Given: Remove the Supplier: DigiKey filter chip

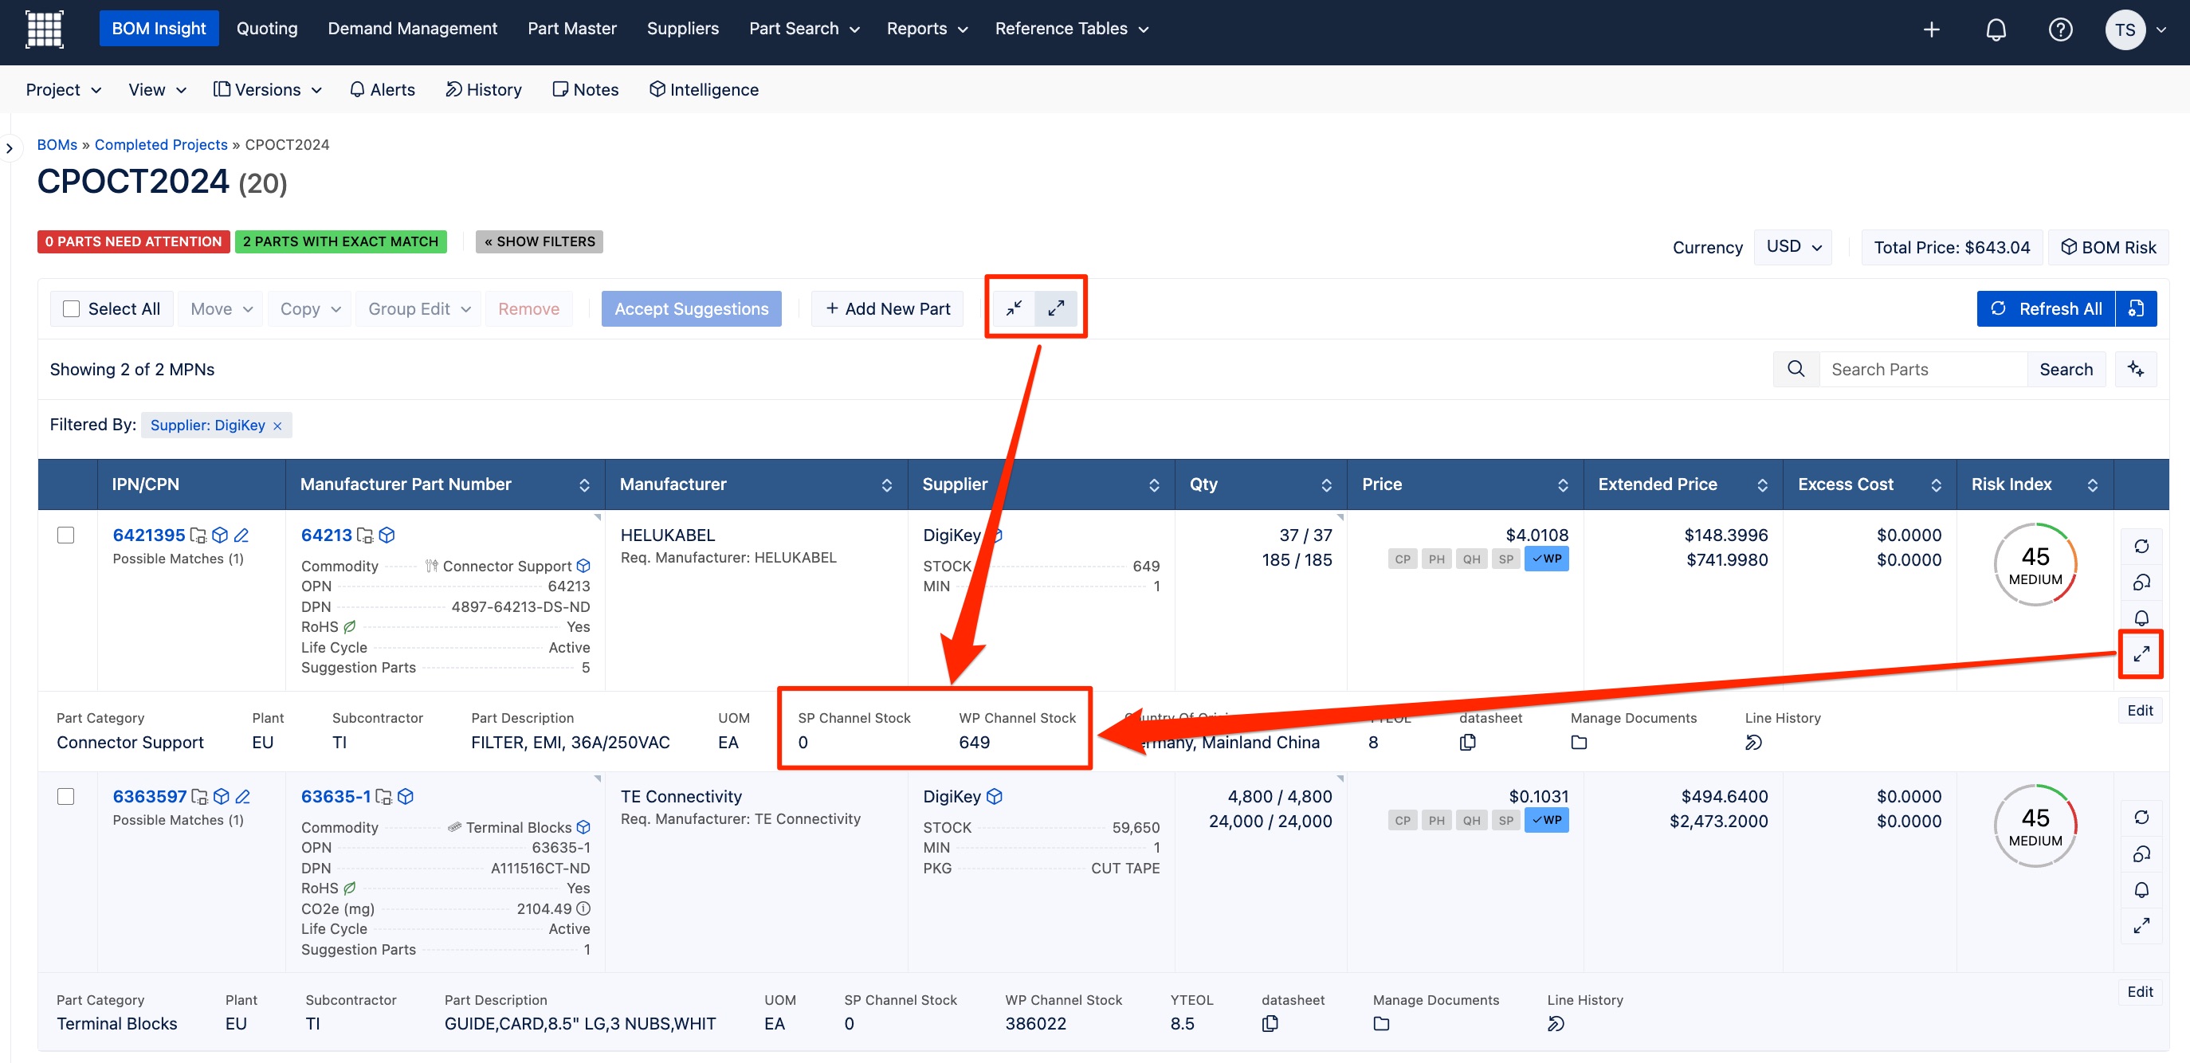Looking at the screenshot, I should point(277,426).
